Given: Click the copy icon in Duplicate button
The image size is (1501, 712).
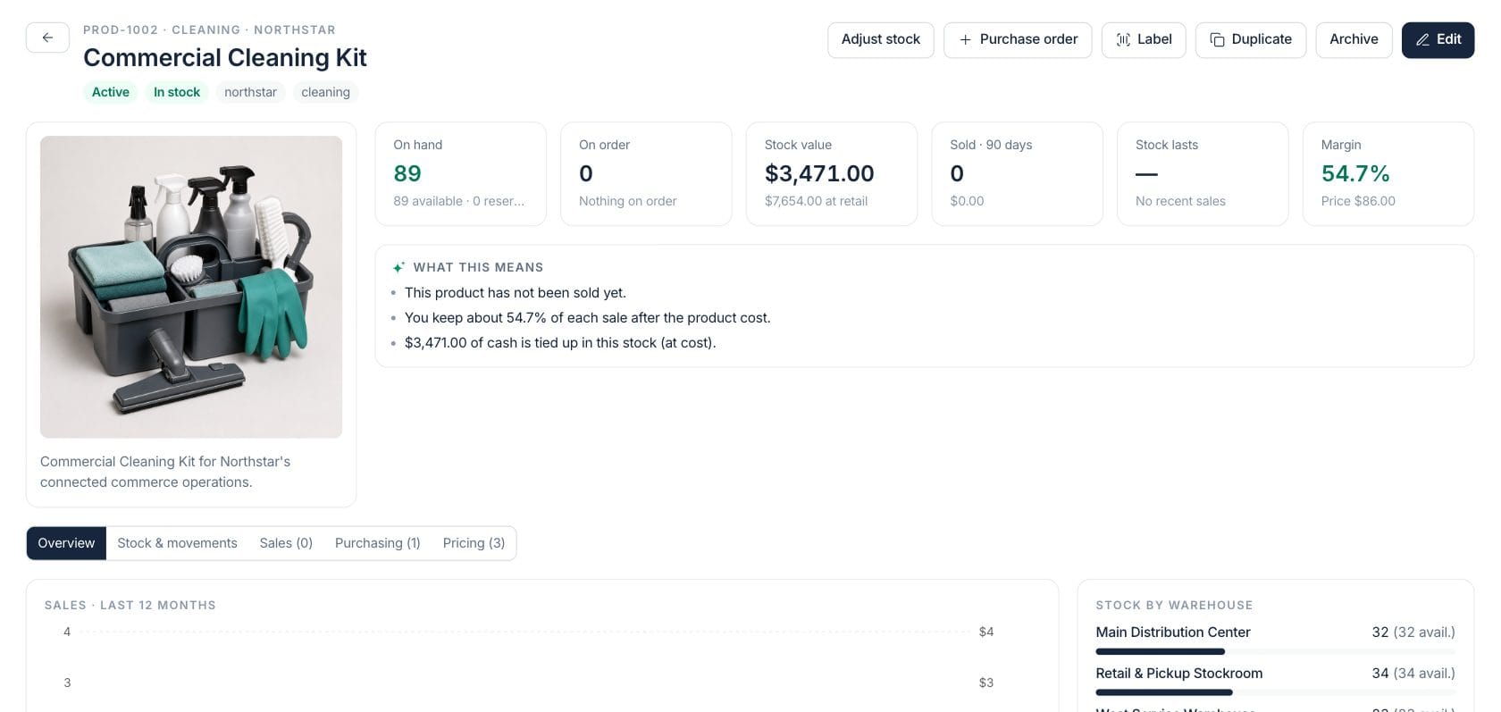Looking at the screenshot, I should 1217,40.
